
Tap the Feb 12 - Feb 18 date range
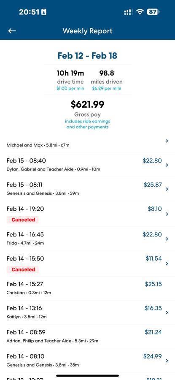pyautogui.click(x=87, y=55)
